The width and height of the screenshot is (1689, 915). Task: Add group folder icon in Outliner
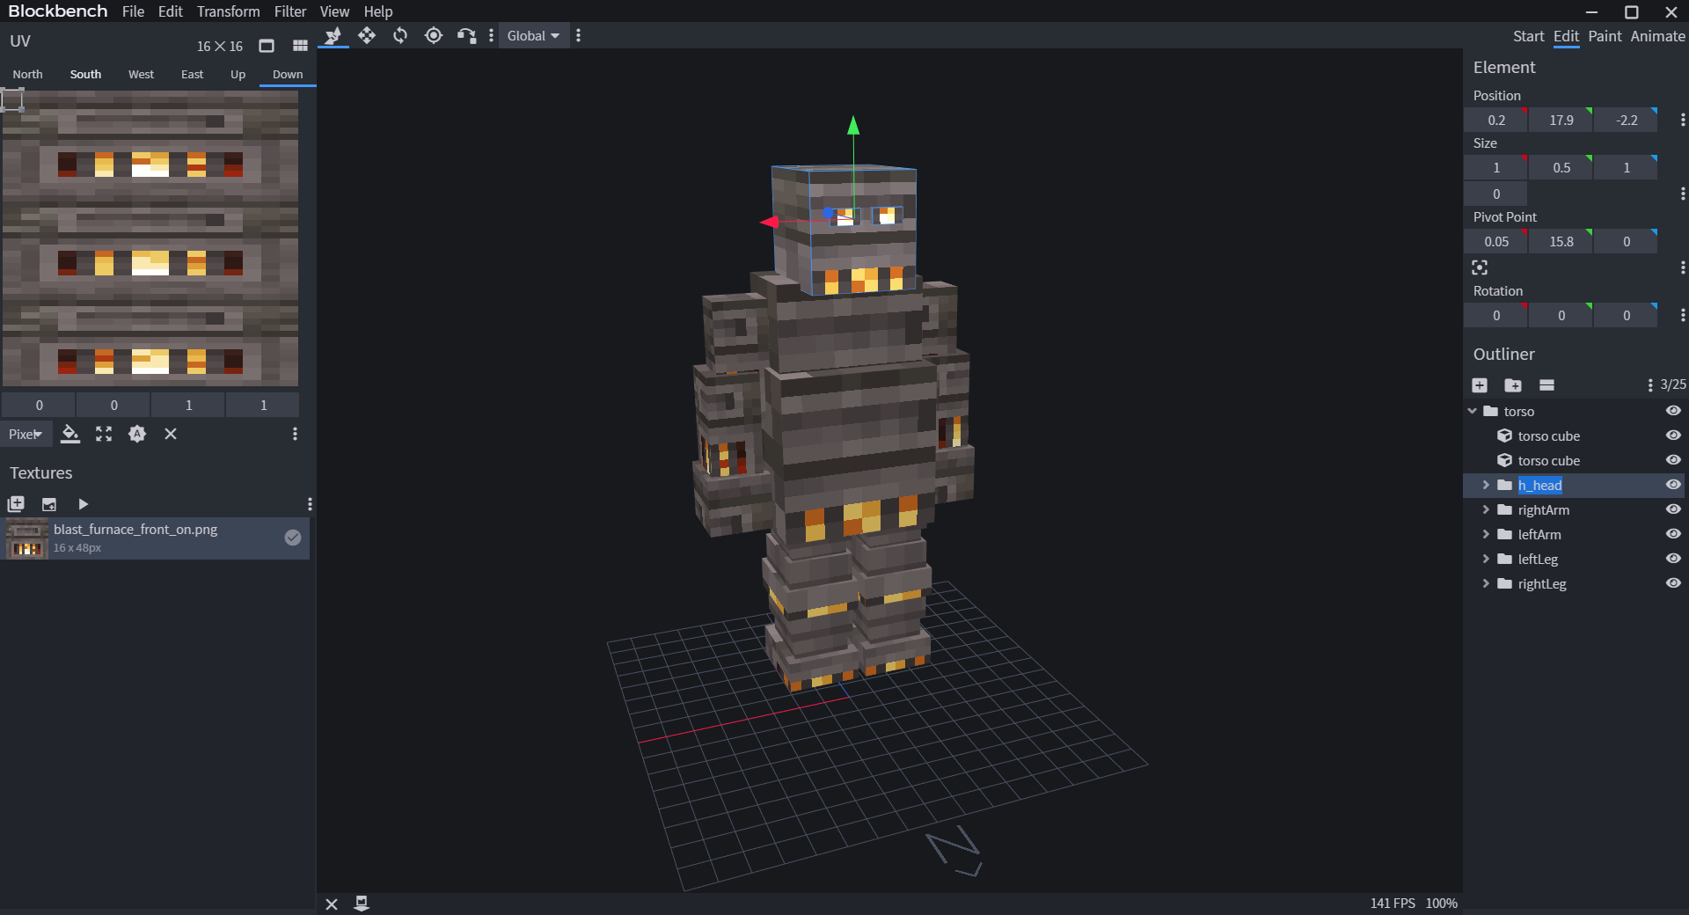point(1513,385)
